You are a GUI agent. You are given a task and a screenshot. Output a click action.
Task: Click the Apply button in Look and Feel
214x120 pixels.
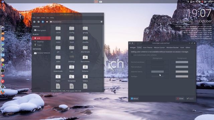[190, 99]
